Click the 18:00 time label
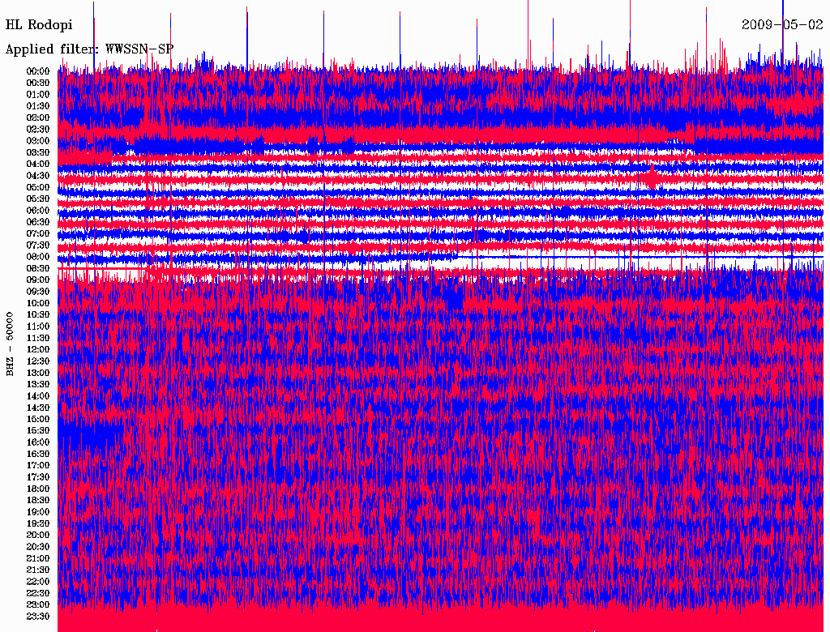Image resolution: width=830 pixels, height=632 pixels. (x=39, y=489)
